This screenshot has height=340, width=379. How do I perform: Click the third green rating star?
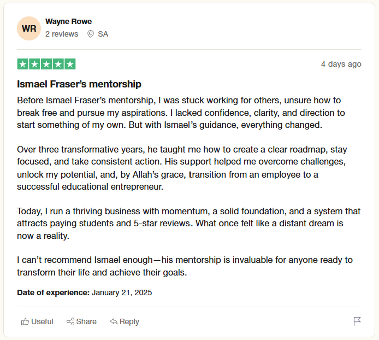(x=46, y=64)
